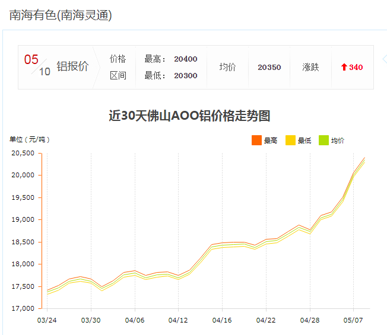Toggle the 最高 series legend label
Viewport: 387px width, 335px height.
coord(271,141)
